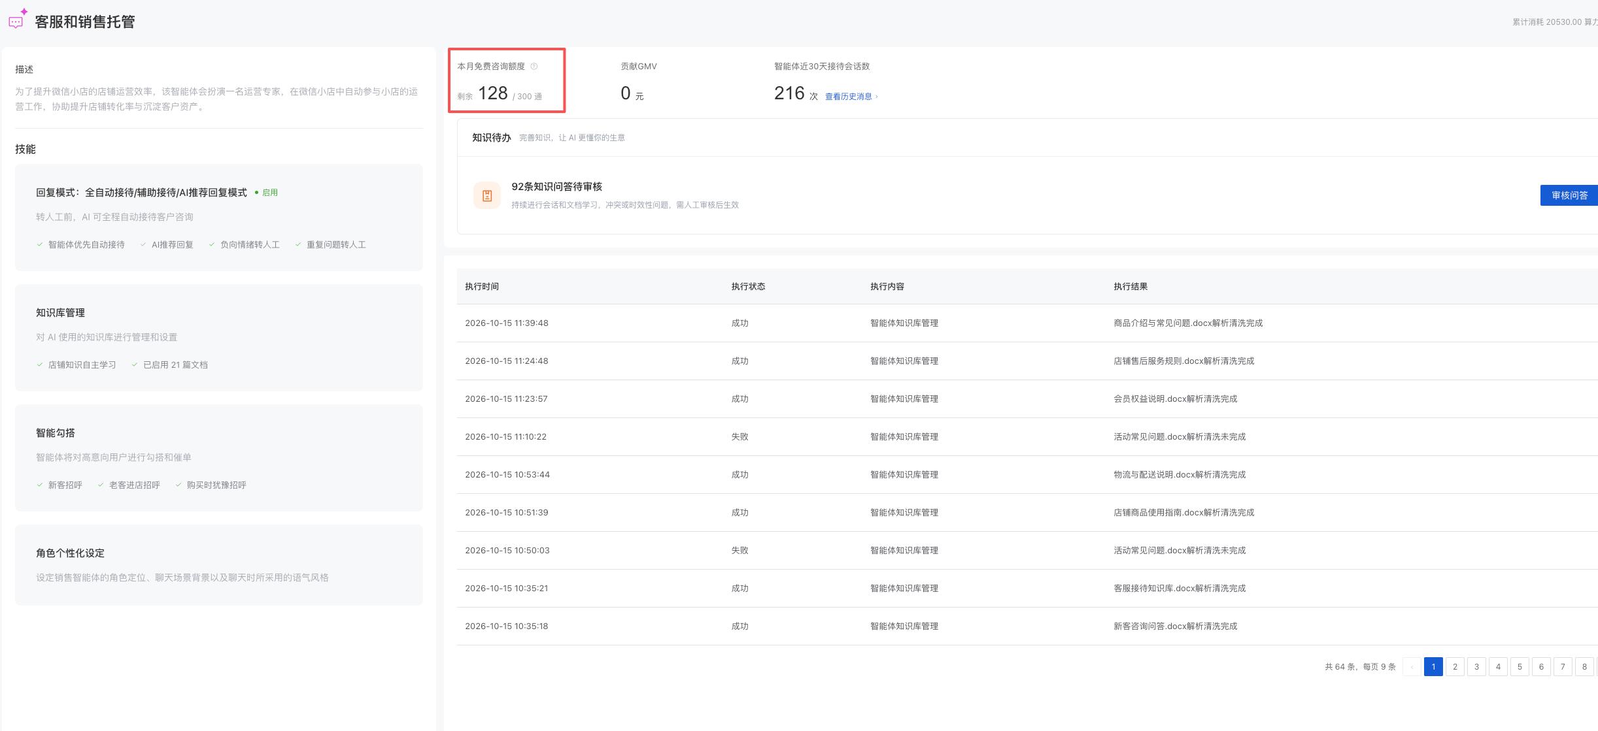This screenshot has width=1598, height=731.
Task: Click the 92条知识问答待审核 heading
Action: pyautogui.click(x=556, y=186)
